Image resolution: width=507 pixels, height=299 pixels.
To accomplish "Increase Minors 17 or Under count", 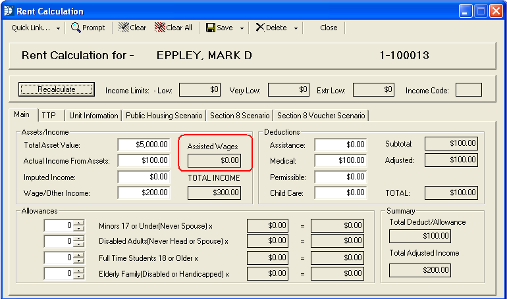I will tap(79, 223).
